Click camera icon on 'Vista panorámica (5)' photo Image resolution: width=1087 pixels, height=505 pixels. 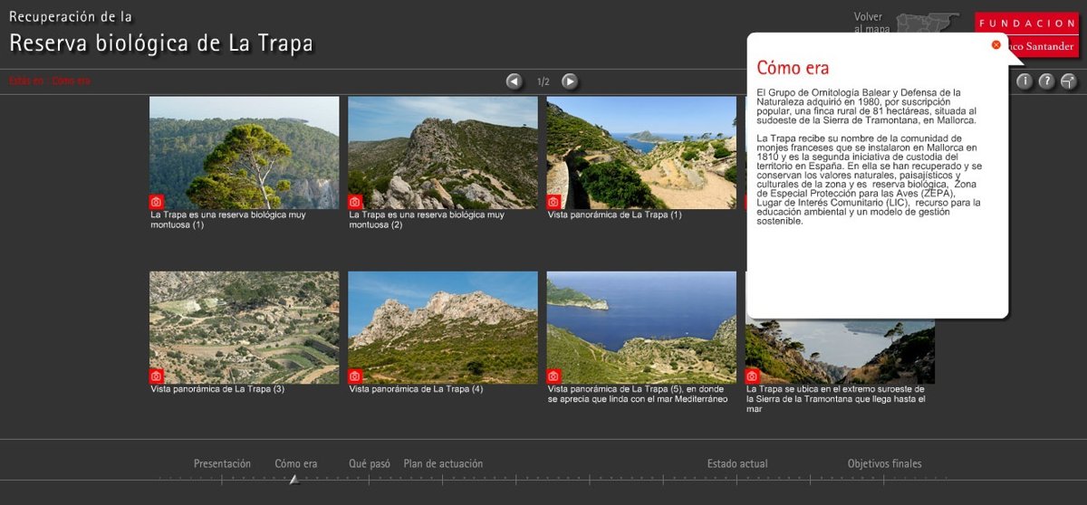tap(553, 376)
